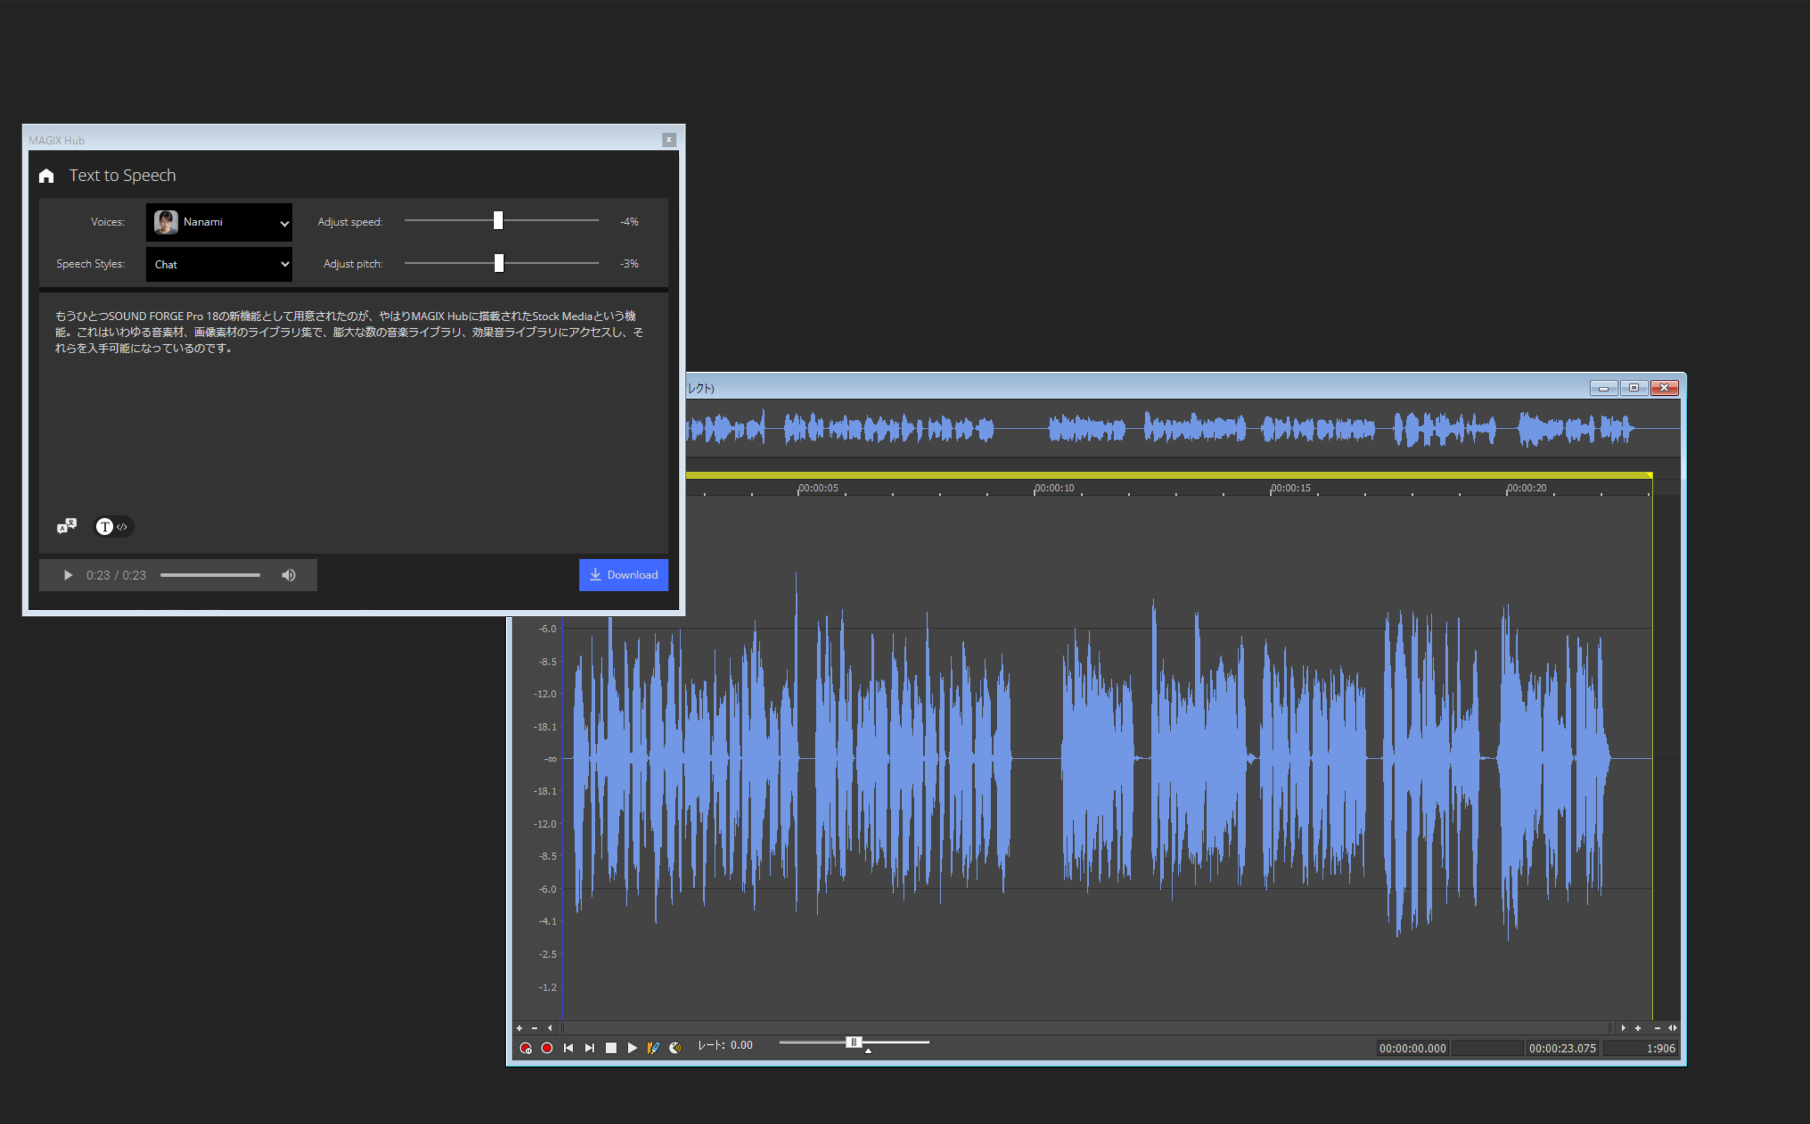Click zoom ratio 1:906 field
This screenshot has height=1124, width=1810.
coord(1641,1048)
